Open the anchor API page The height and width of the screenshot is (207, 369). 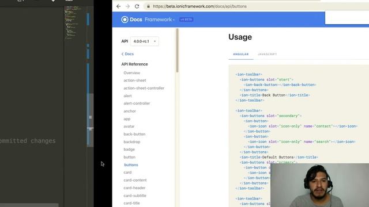(130, 111)
